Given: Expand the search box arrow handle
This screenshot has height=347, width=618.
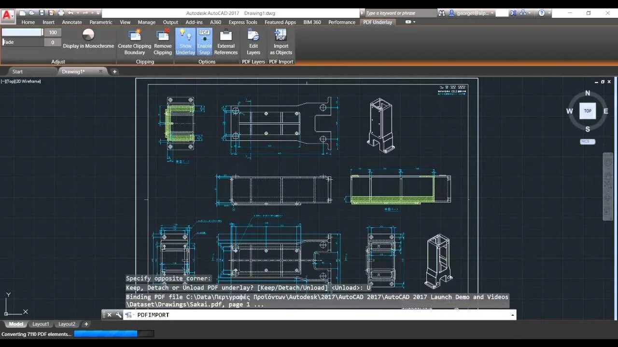Looking at the screenshot, I should 362,13.
